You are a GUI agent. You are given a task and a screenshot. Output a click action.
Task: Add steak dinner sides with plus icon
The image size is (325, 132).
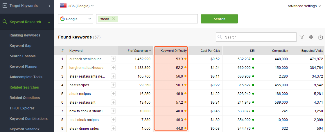click(x=113, y=129)
